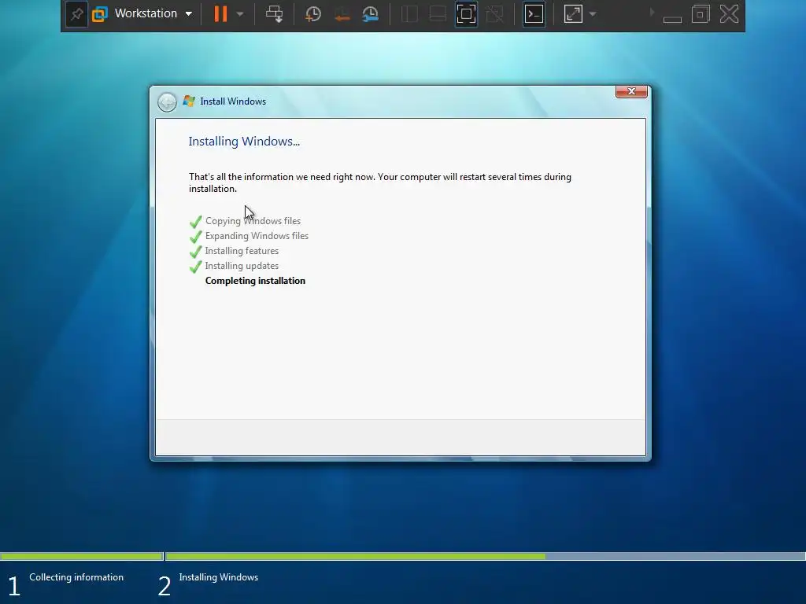Click the step number 2 at bottom
The height and width of the screenshot is (604, 806).
click(x=164, y=586)
